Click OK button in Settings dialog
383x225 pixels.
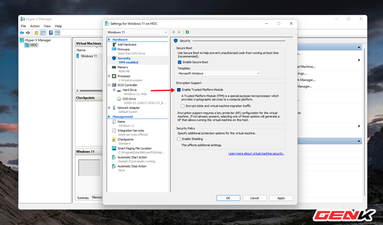[228, 198]
